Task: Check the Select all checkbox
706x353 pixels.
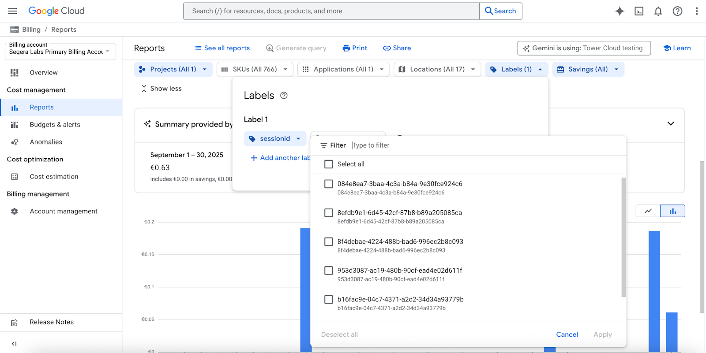Action: (329, 164)
